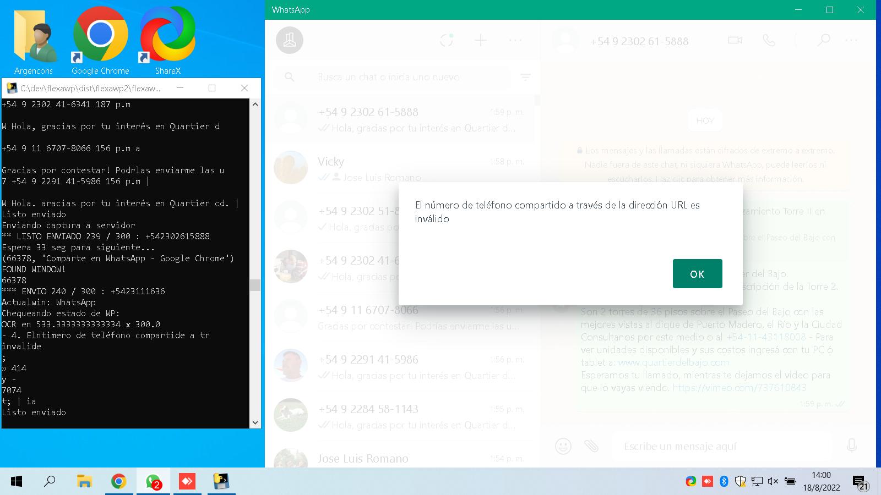Switch to the Python console taskbar icon
Viewport: 881px width, 495px height.
click(221, 482)
